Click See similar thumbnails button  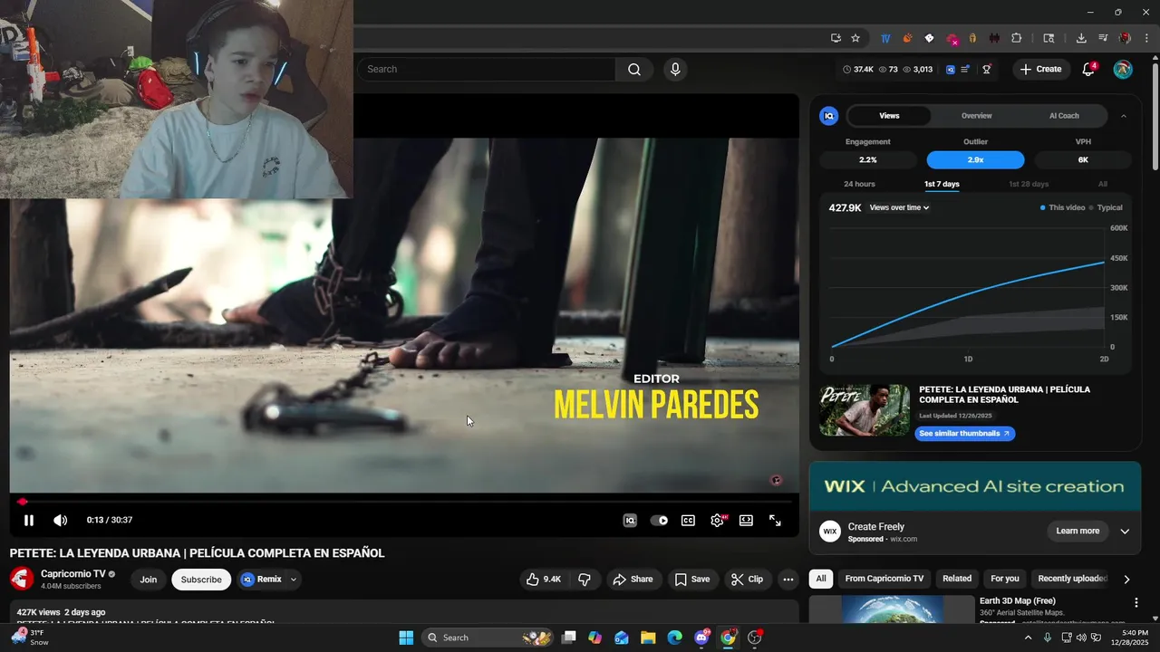964,434
